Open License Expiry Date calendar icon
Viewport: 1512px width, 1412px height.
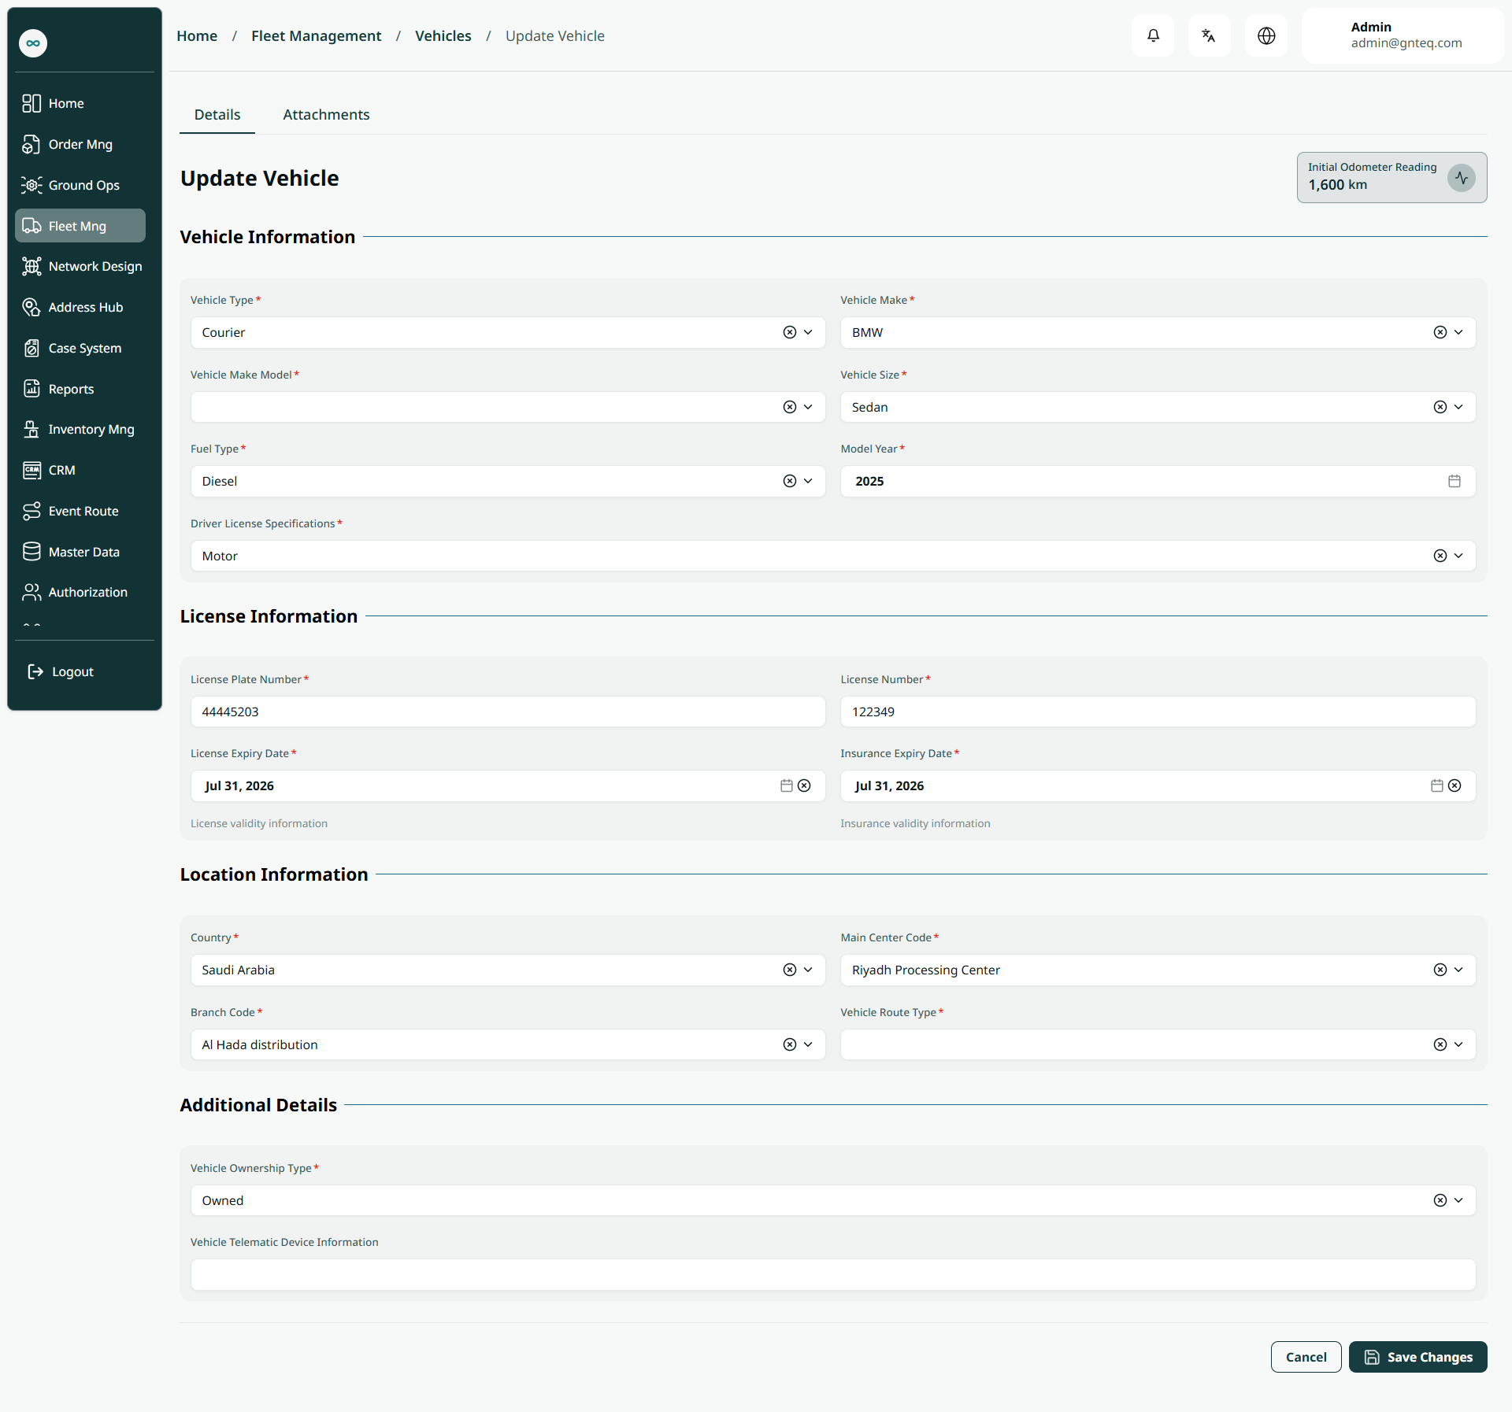(787, 785)
